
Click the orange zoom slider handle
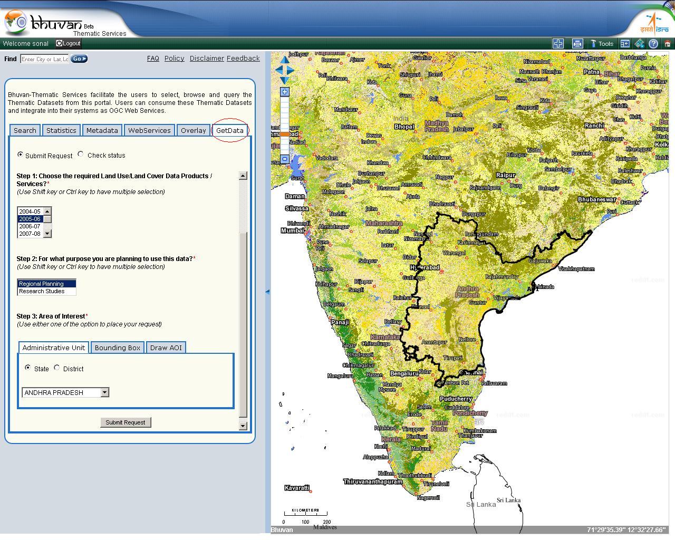(x=285, y=134)
